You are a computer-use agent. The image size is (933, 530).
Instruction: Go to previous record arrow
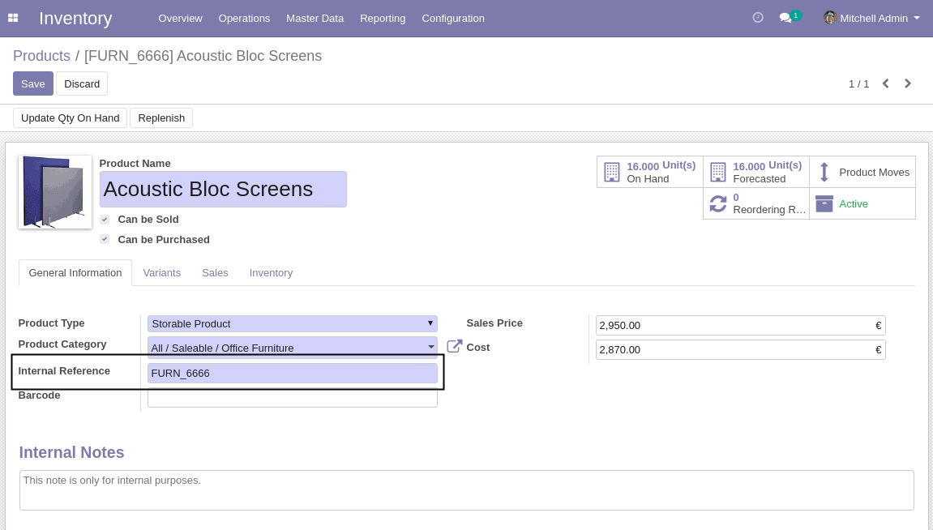(885, 83)
